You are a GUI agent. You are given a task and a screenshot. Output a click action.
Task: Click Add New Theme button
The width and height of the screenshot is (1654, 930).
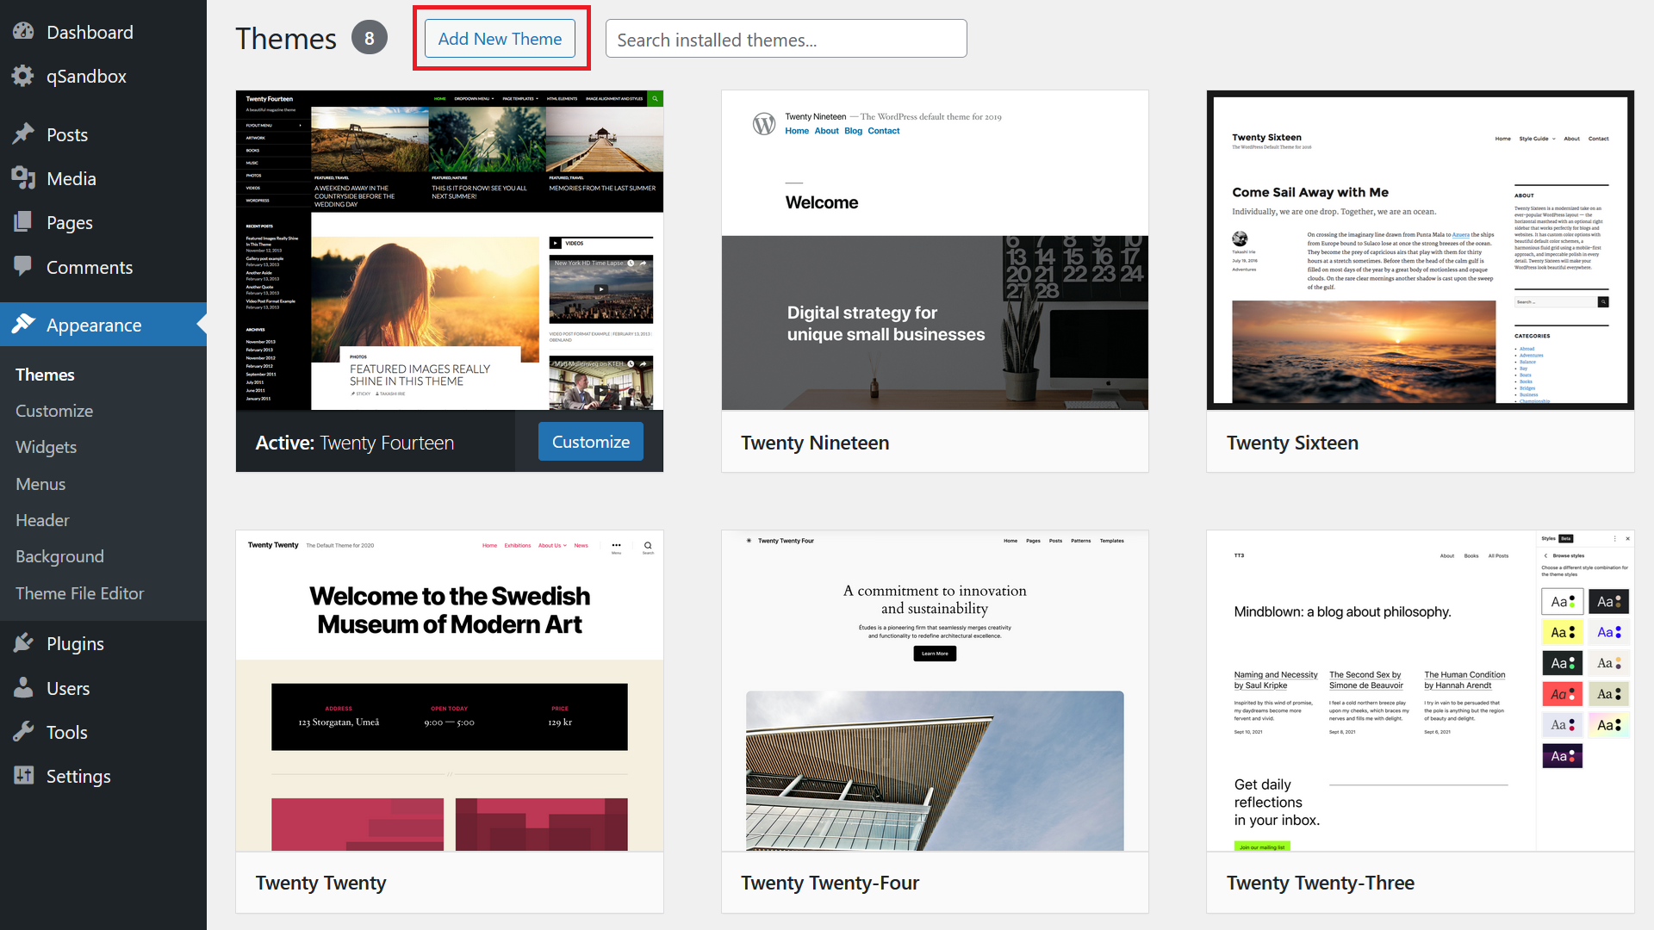click(500, 39)
